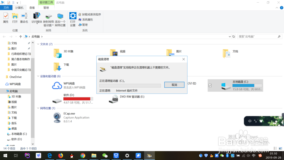
Task: Switch to the 计算机 (Computer) ribbon tab
Action: pos(19,8)
